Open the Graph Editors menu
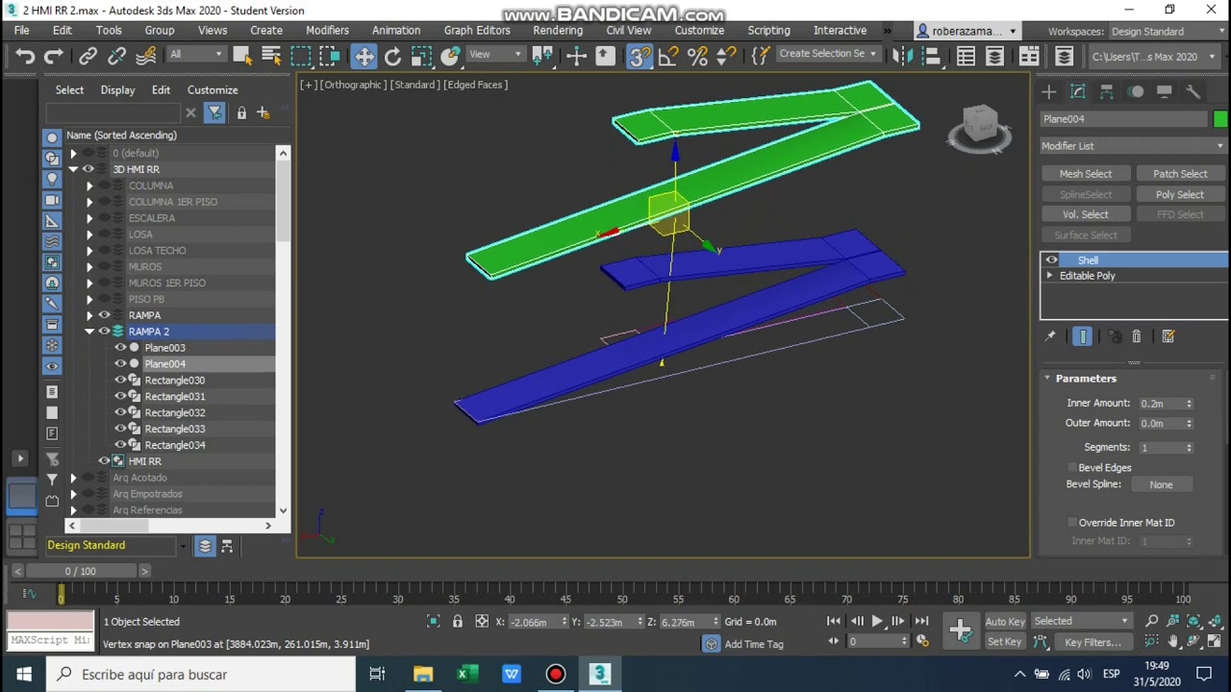The image size is (1231, 692). tap(477, 31)
